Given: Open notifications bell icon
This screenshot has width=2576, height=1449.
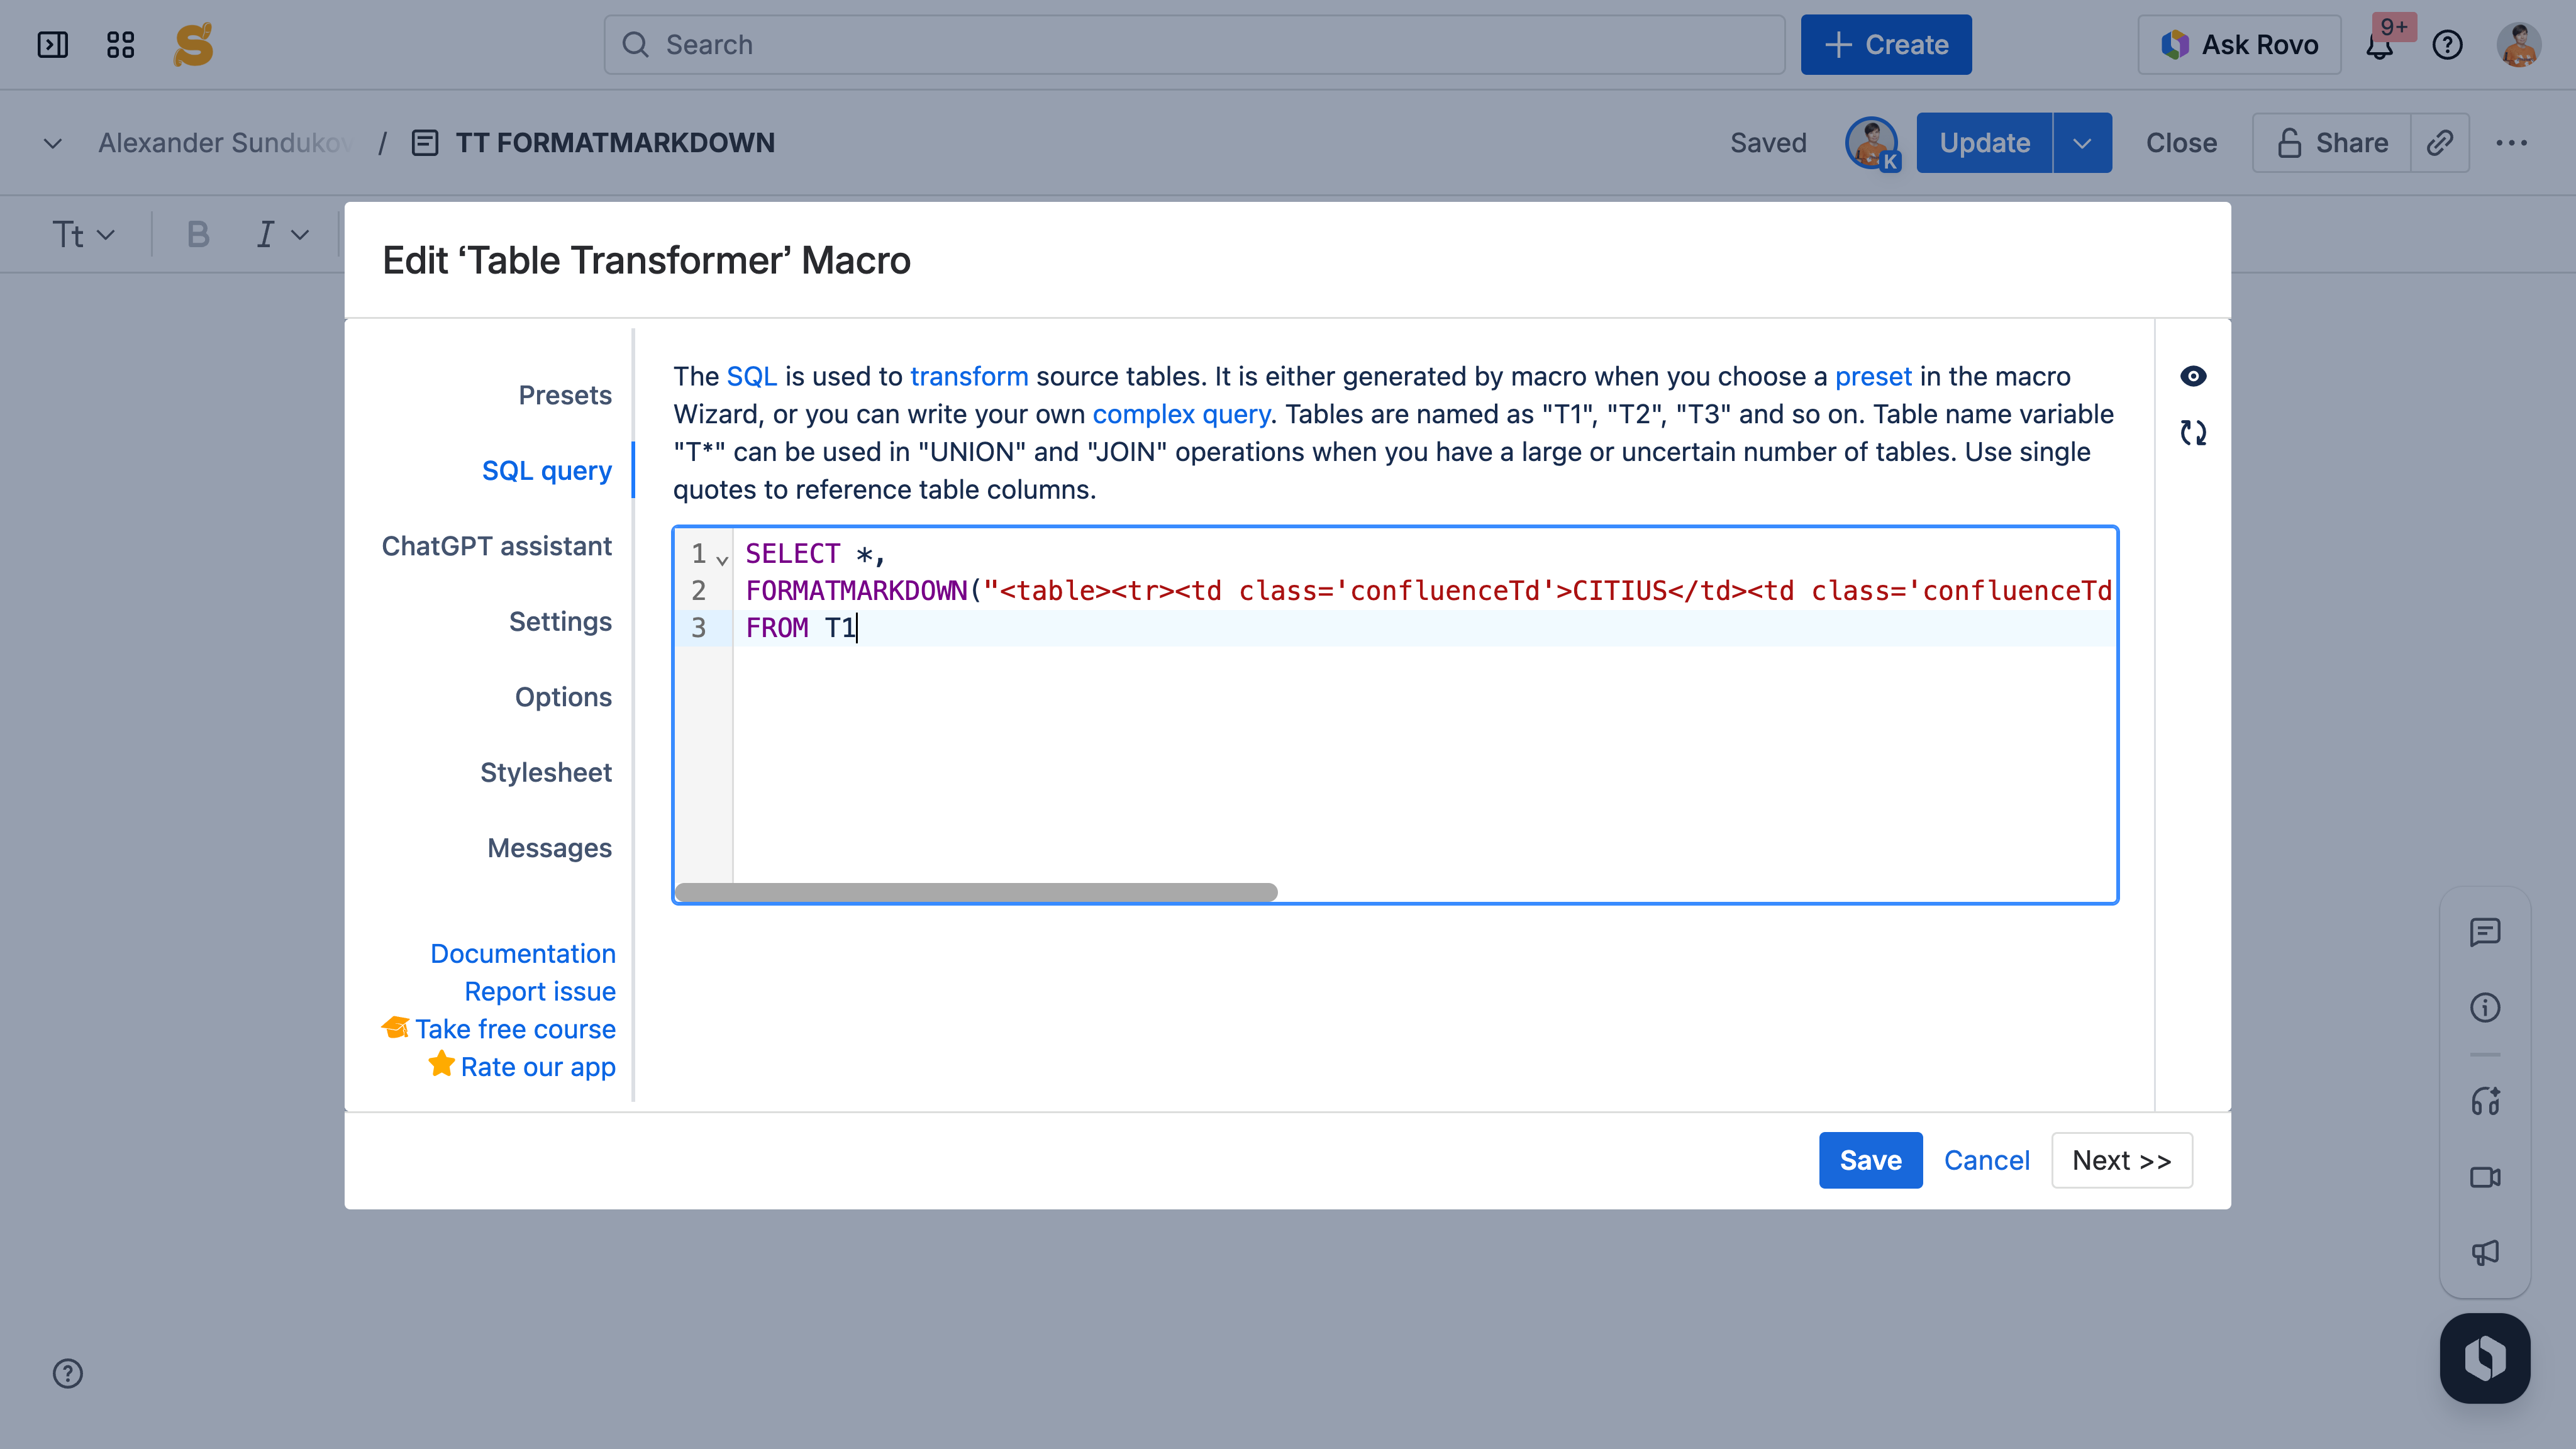Looking at the screenshot, I should [x=2380, y=47].
